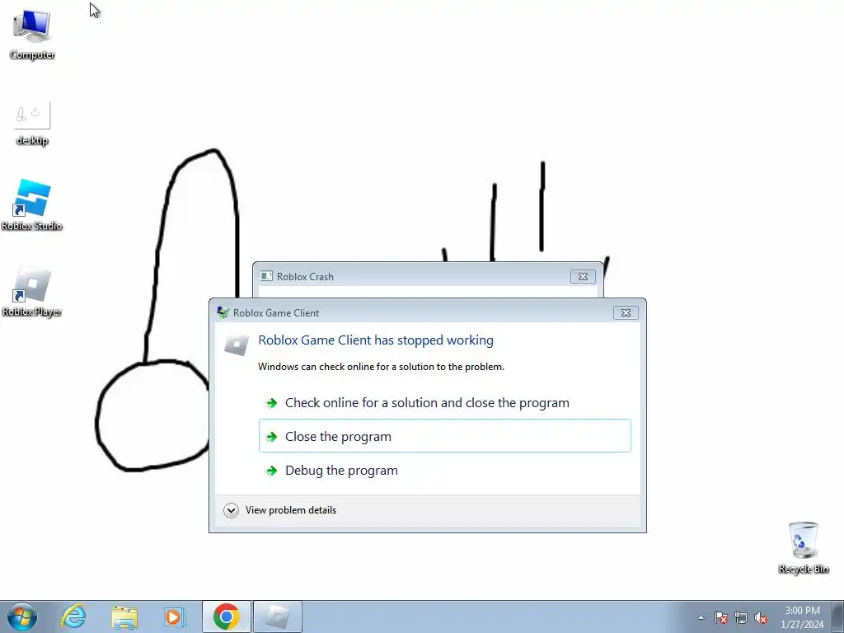Click the Roblox logo in crash dialog
This screenshot has height=633, width=844.
237,345
